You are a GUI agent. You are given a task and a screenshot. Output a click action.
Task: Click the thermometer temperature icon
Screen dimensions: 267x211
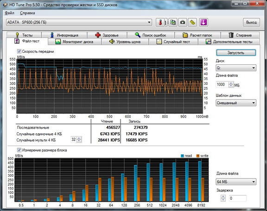pos(160,23)
